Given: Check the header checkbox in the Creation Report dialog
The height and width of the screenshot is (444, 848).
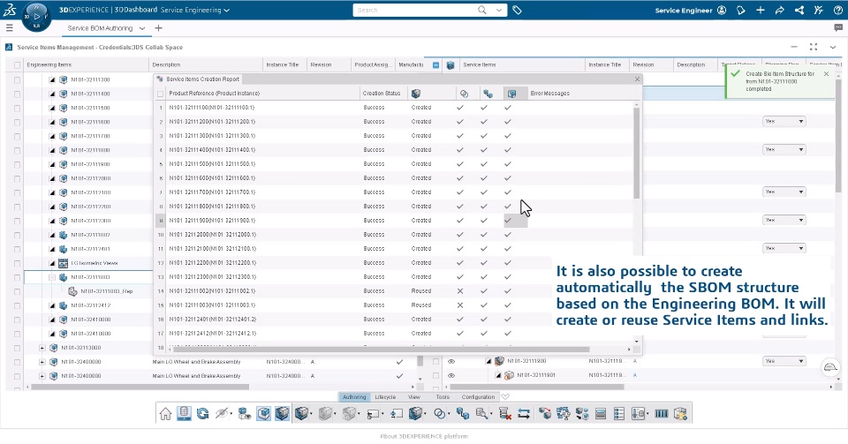Looking at the screenshot, I should [x=160, y=94].
